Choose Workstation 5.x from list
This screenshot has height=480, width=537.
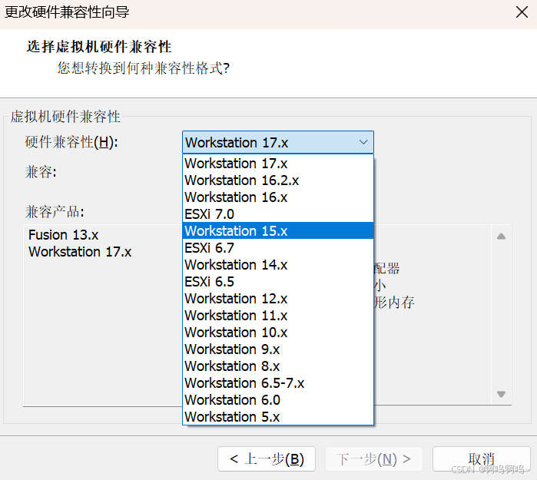click(278, 417)
